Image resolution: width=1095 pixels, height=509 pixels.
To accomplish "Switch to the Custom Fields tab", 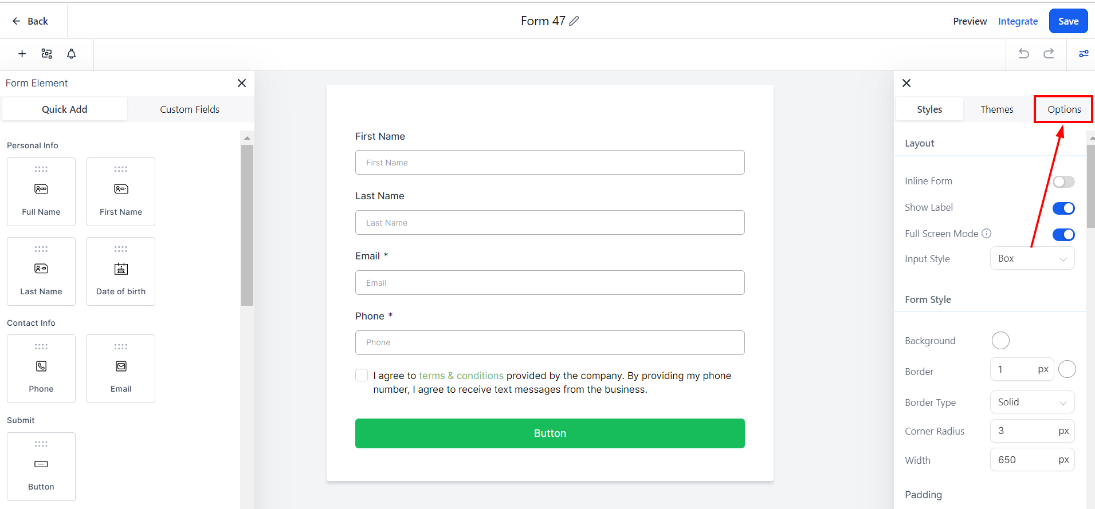I will point(190,109).
